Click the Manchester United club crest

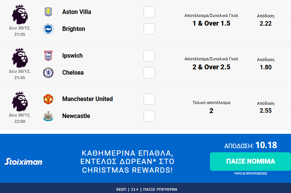48,99
